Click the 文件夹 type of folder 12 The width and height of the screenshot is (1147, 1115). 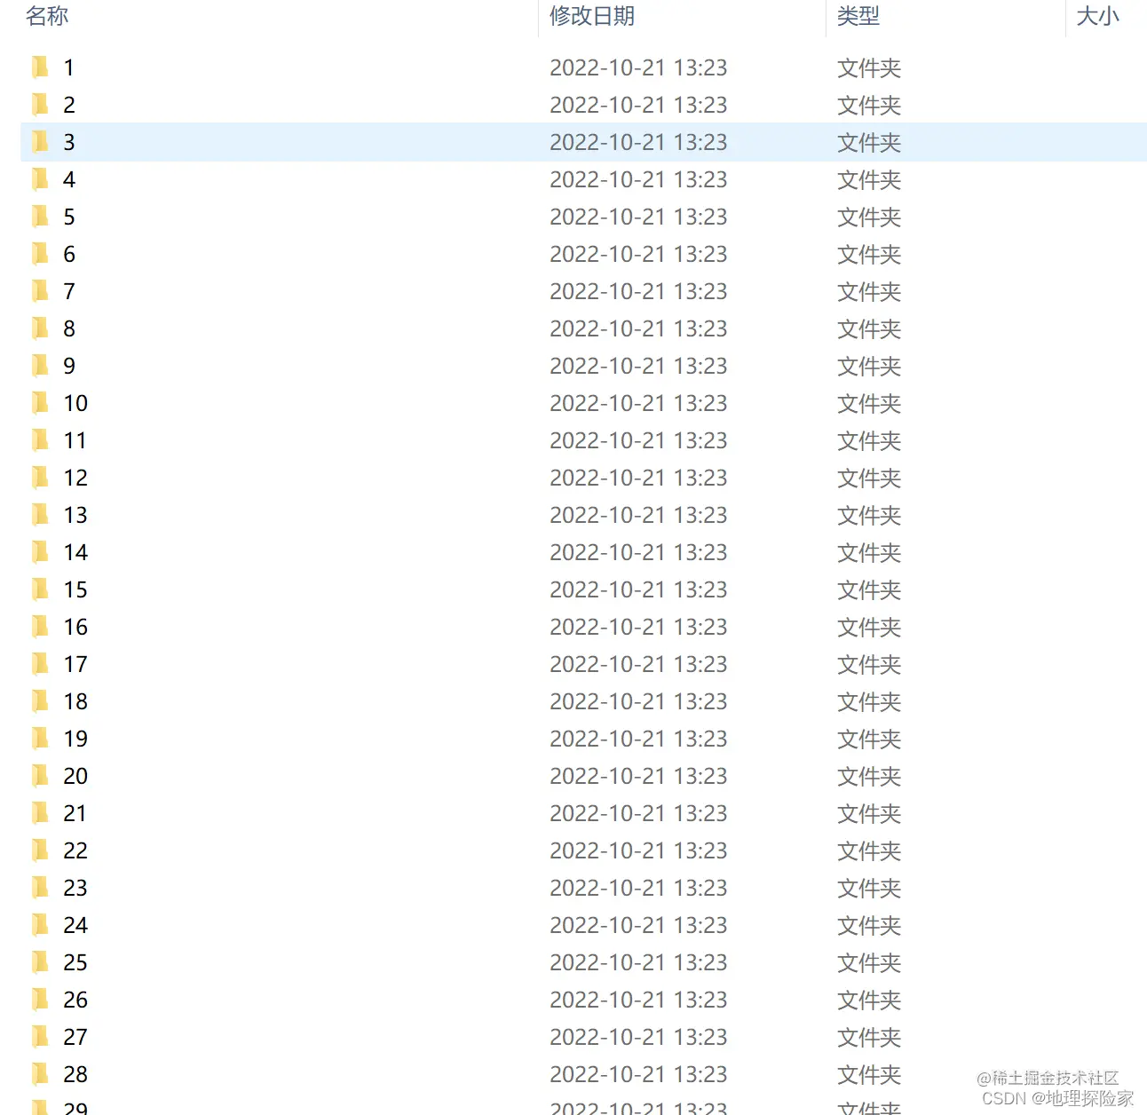869,478
